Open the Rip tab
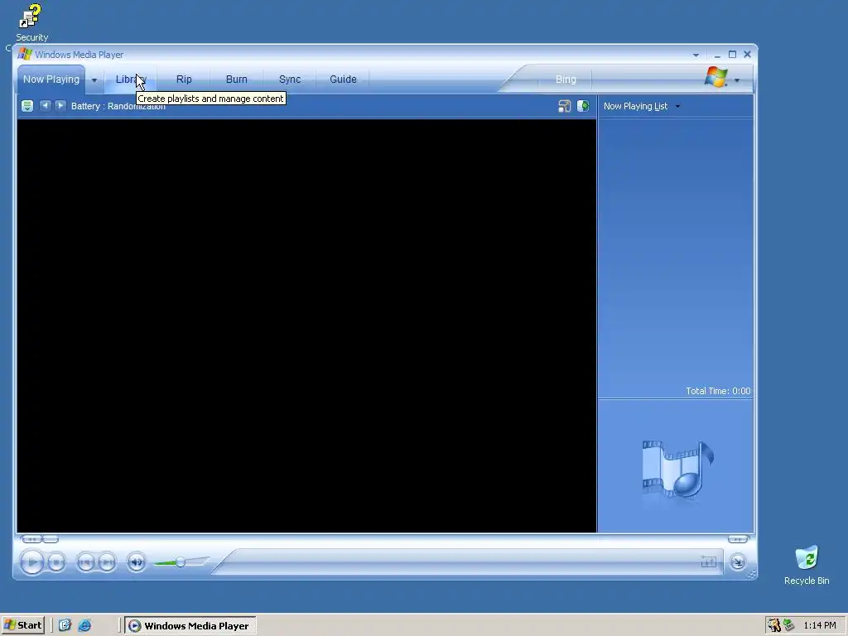Image resolution: width=848 pixels, height=636 pixels. tap(184, 79)
